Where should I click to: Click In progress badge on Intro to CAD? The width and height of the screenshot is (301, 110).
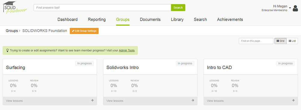[285, 63]
